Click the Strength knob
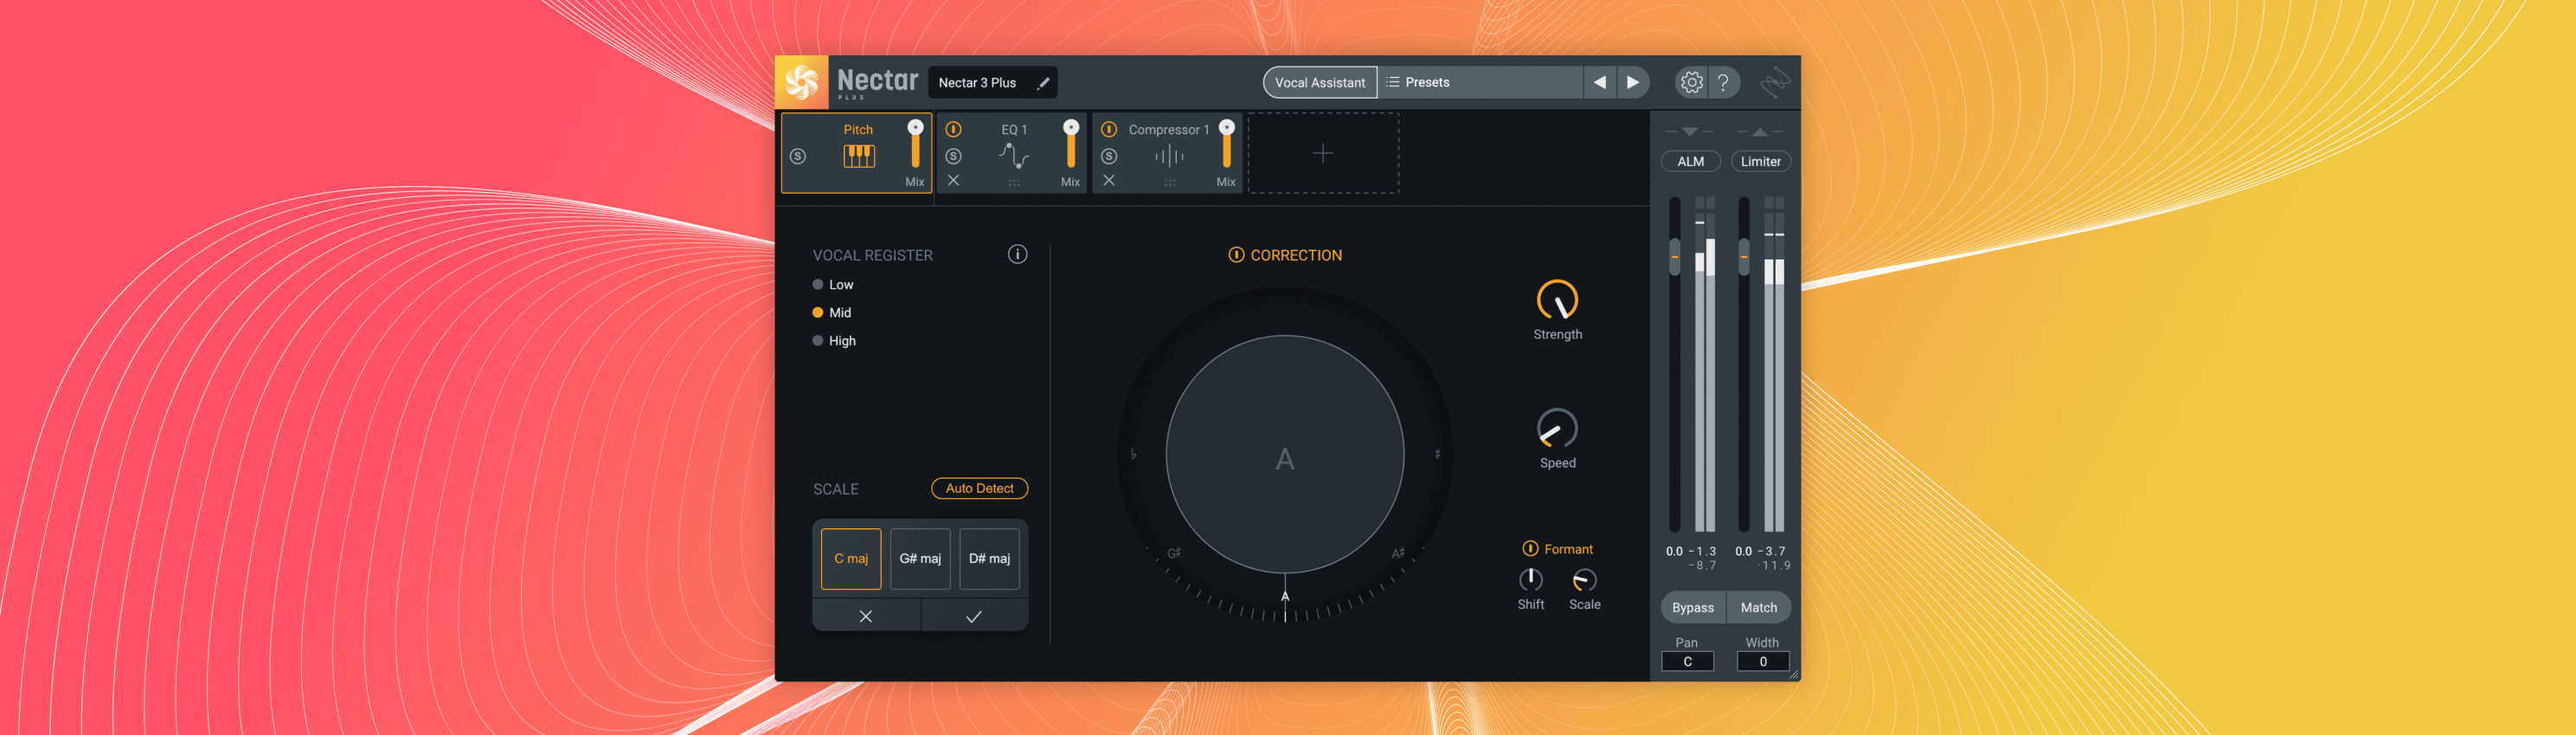Screen dimensions: 2576x735 pyautogui.click(x=1557, y=299)
